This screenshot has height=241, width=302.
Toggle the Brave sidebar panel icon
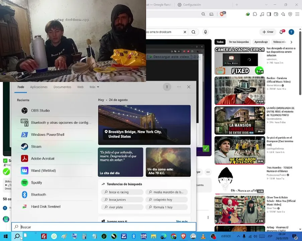point(269,14)
